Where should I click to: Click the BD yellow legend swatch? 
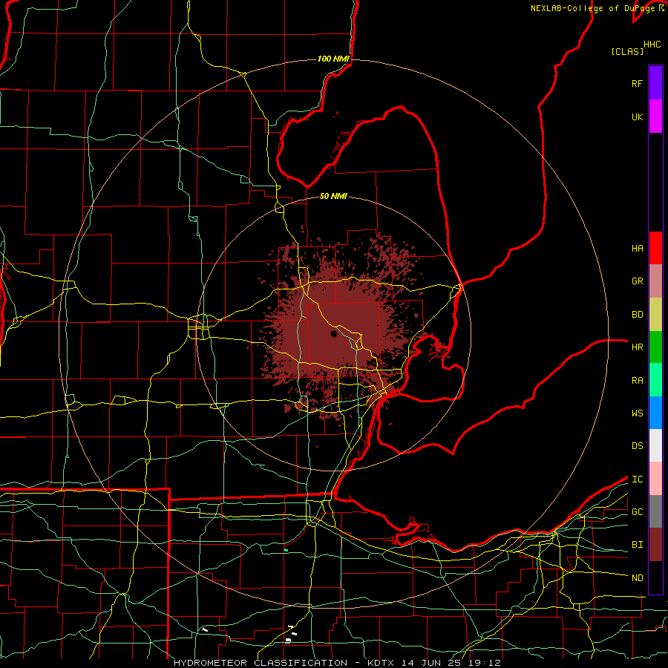tap(655, 314)
